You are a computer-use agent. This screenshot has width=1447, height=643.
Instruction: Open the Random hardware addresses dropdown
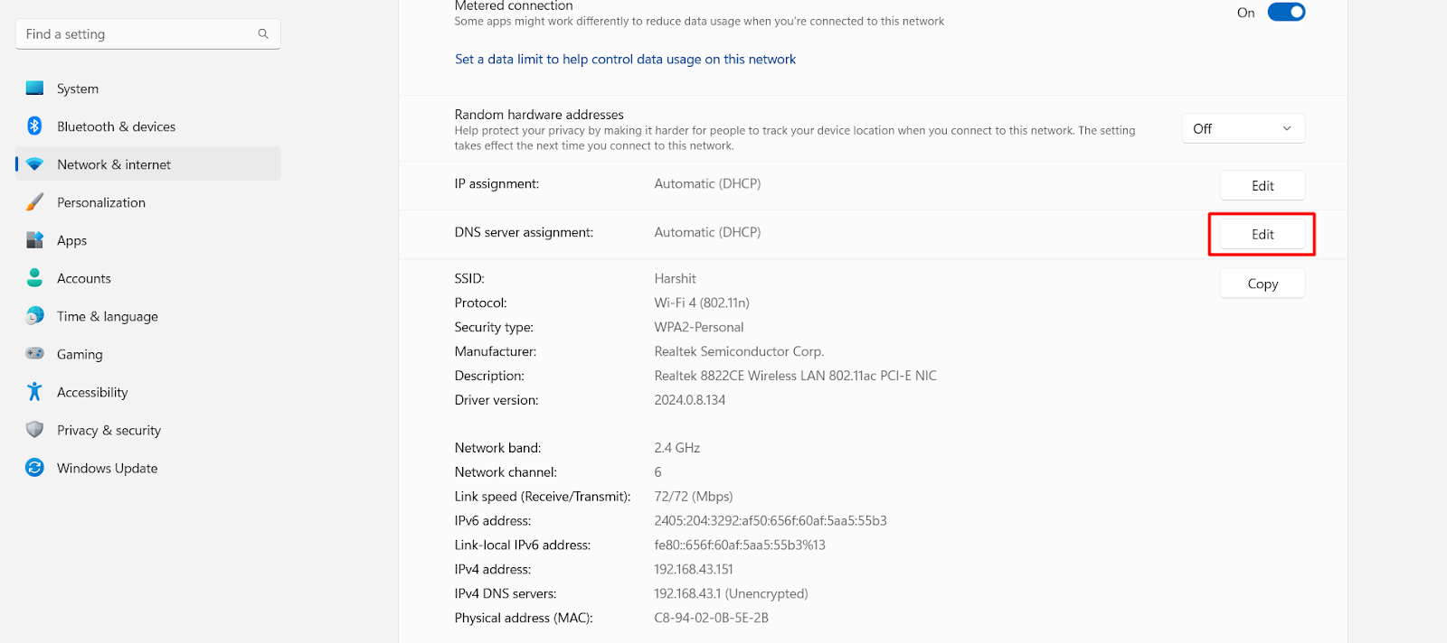pos(1243,128)
